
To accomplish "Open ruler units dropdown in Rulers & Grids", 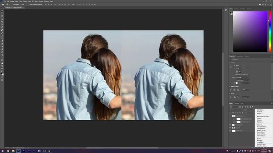I will click(246, 90).
